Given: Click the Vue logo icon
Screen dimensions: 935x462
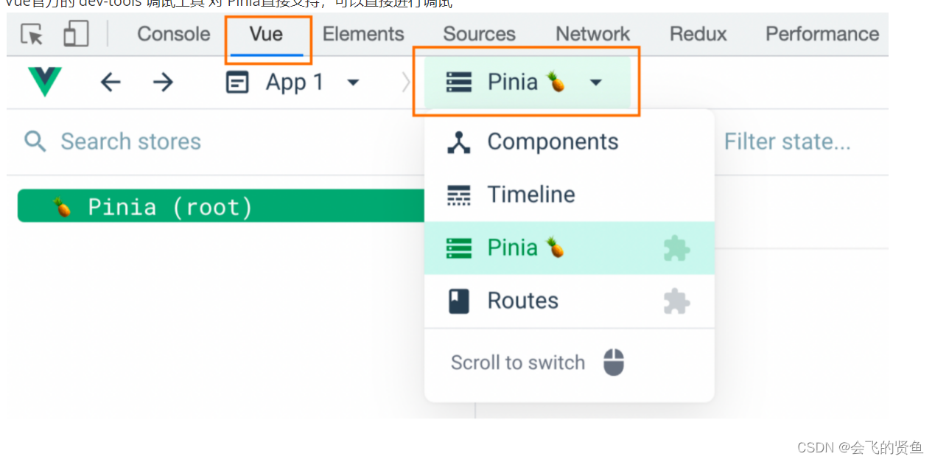Looking at the screenshot, I should [x=44, y=82].
